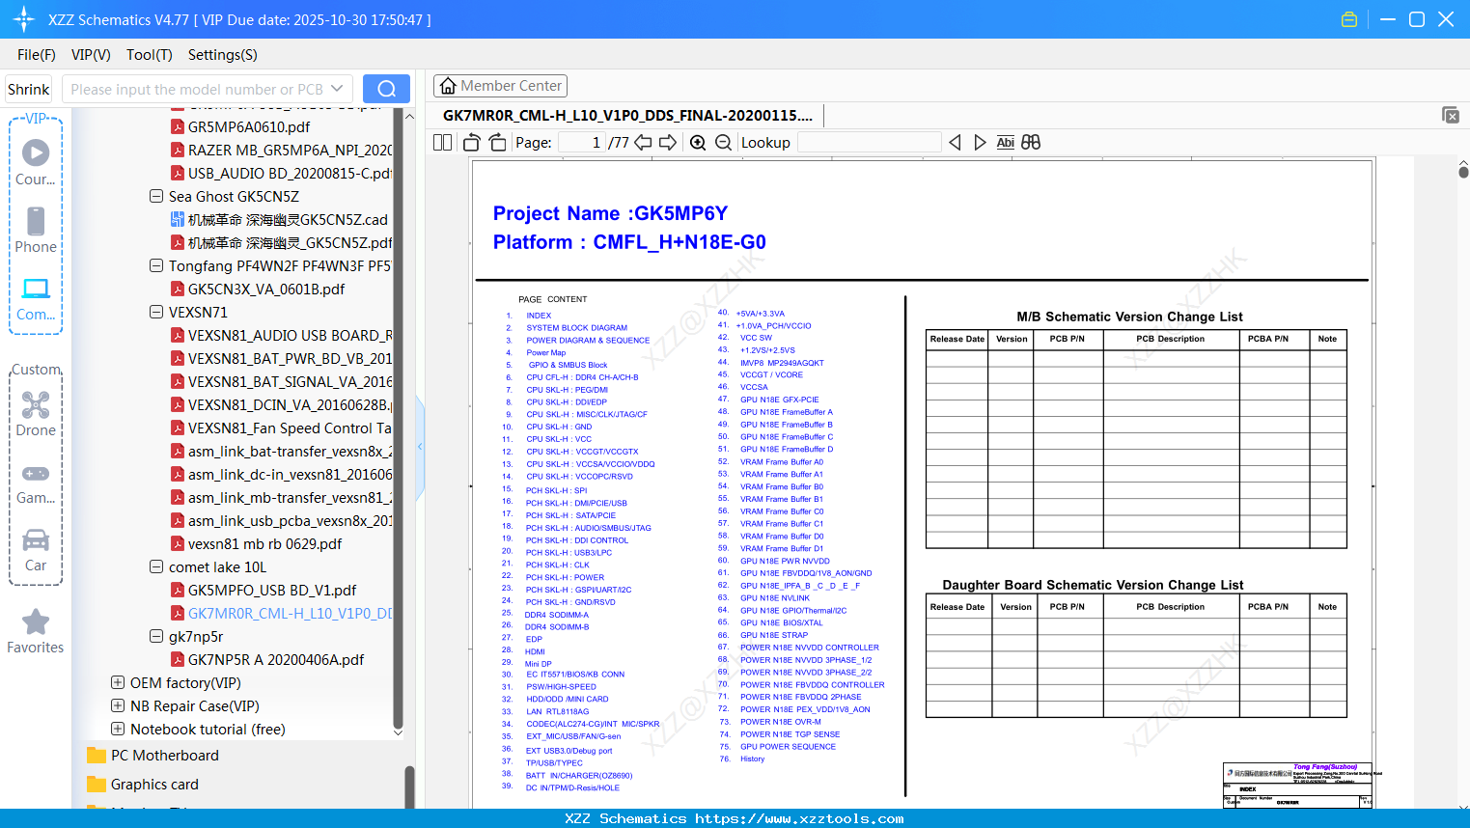Viewport: 1470px width, 828px height.
Task: Find next lookup result triangle
Action: [x=980, y=142]
